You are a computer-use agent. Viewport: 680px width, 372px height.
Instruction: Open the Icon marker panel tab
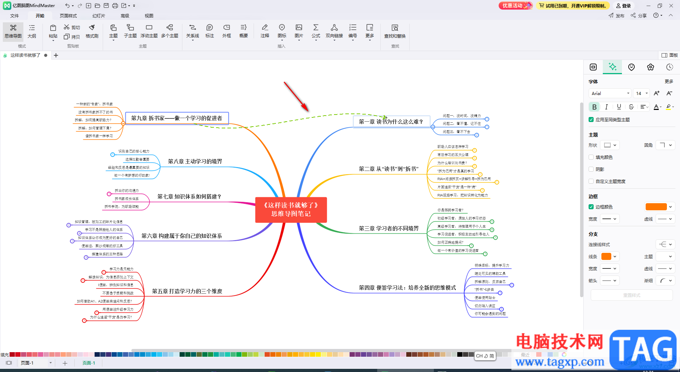click(631, 67)
